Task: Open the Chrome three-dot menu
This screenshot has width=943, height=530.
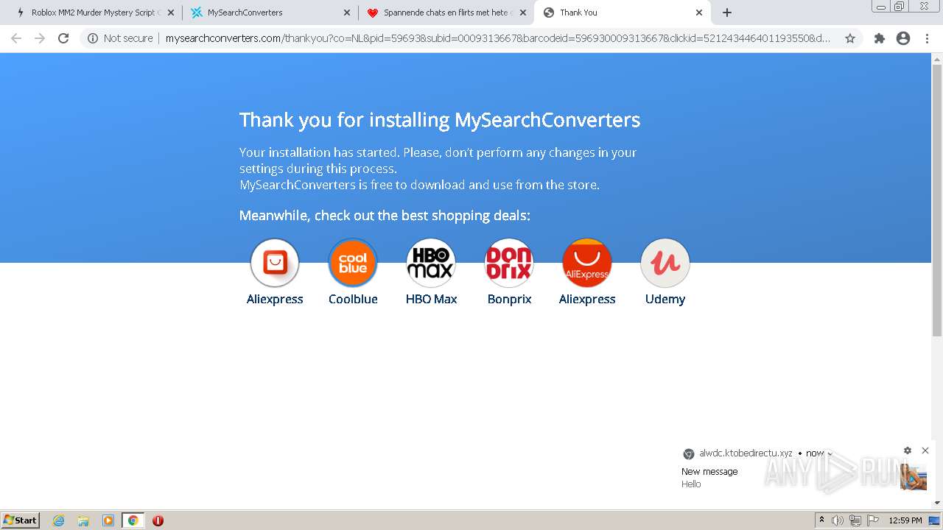Action: (x=928, y=38)
